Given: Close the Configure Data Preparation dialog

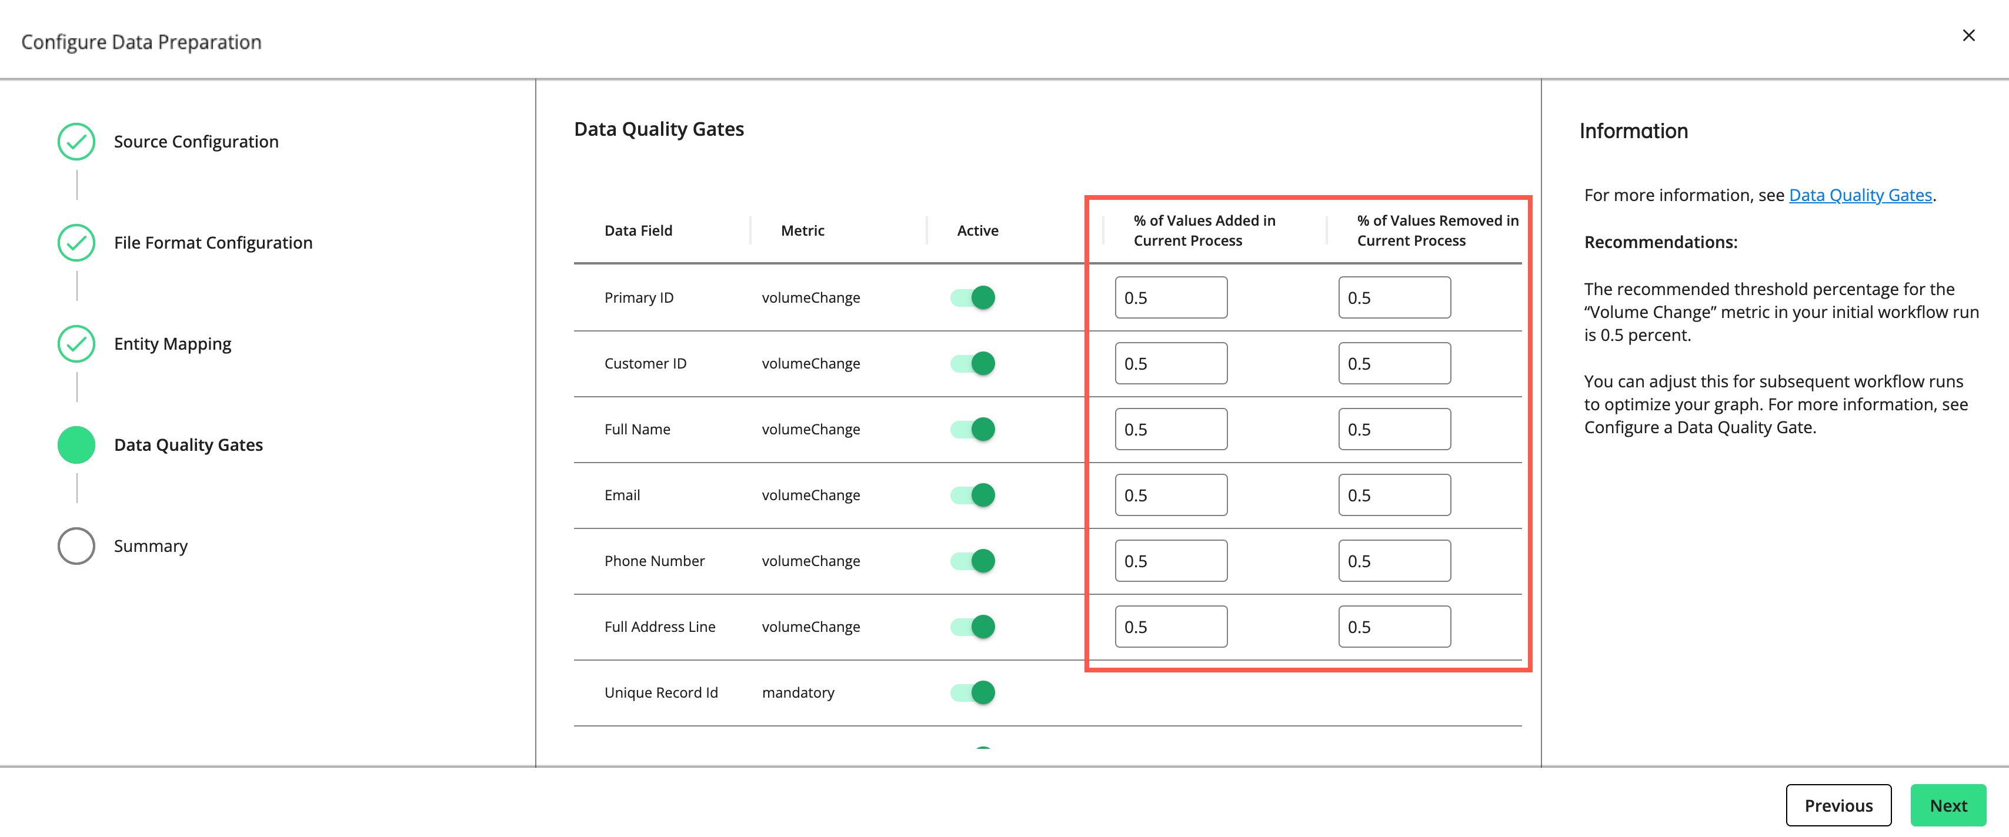Looking at the screenshot, I should click(1968, 35).
